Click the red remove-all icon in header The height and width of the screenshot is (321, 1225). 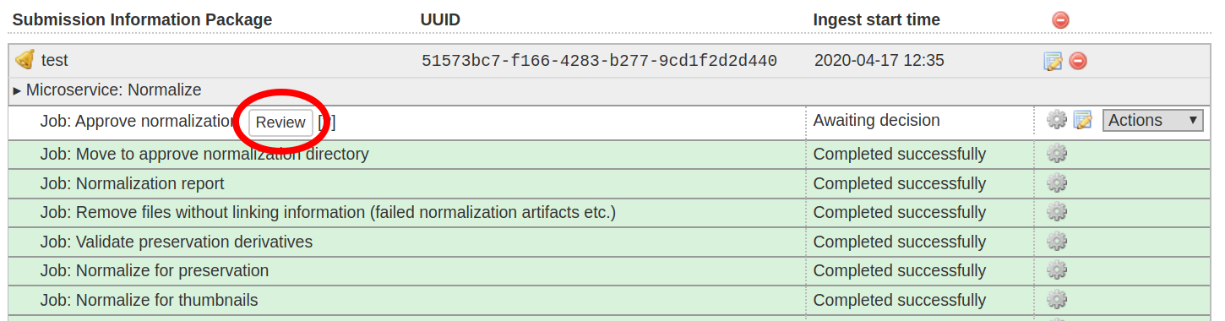pyautogui.click(x=1060, y=19)
